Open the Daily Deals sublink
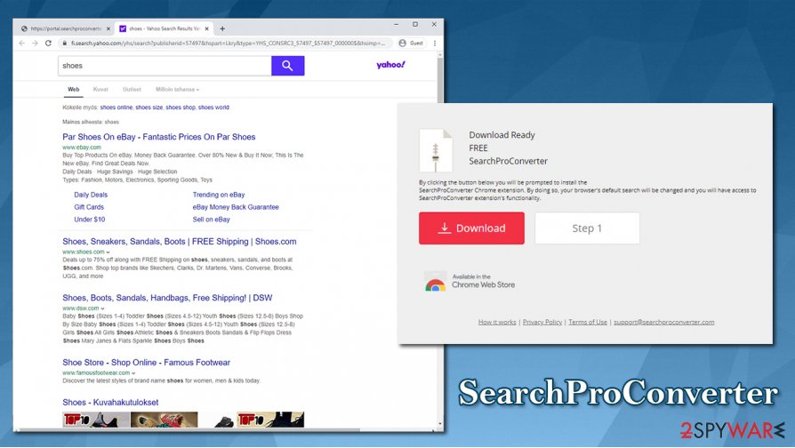Image resolution: width=795 pixels, height=448 pixels. [91, 195]
